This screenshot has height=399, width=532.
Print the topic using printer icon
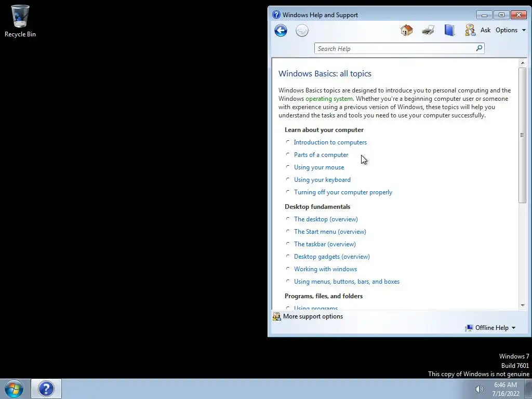[x=428, y=30]
